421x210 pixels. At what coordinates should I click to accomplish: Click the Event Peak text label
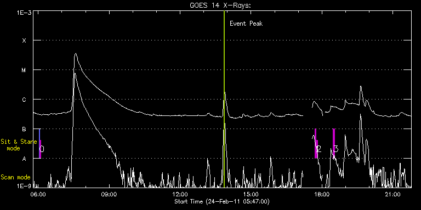246,24
